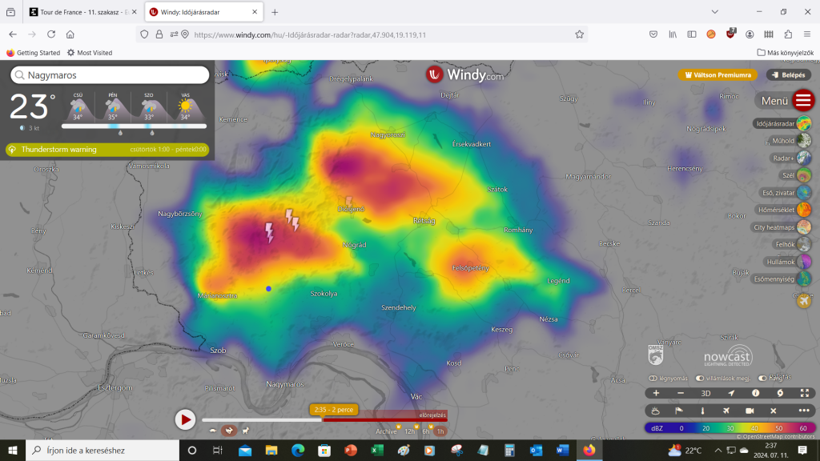Select the Hőmérséklet temperature layer

coord(803,210)
